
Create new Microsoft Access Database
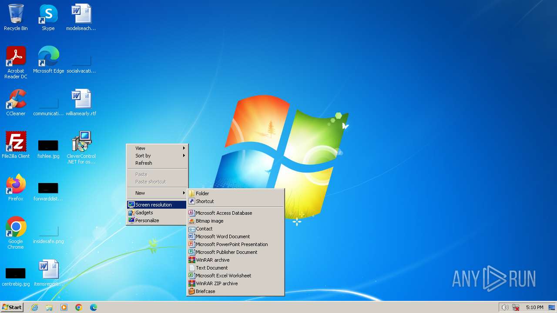235,213
